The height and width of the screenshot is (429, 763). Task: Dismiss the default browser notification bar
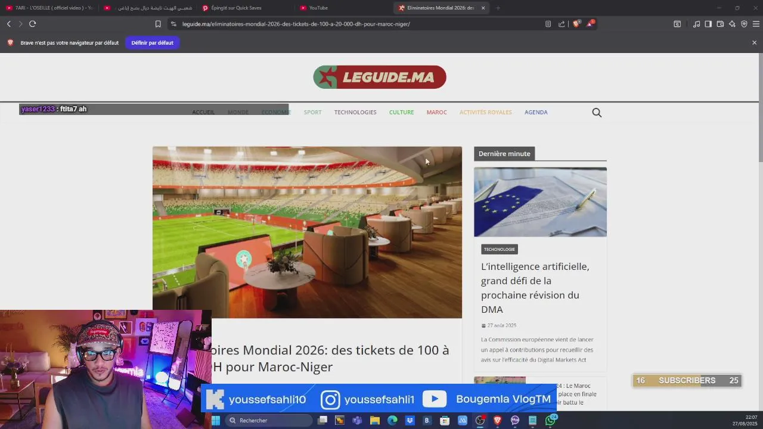[x=754, y=43]
